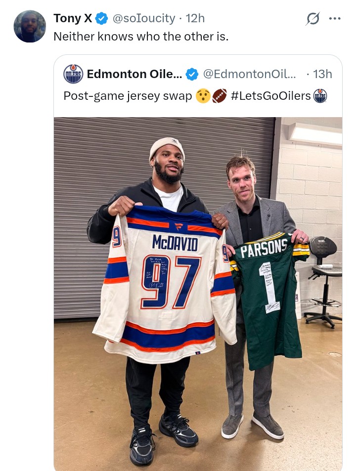Click the Oilers logo after the hashtag
The width and height of the screenshot is (356, 471).
click(x=320, y=96)
